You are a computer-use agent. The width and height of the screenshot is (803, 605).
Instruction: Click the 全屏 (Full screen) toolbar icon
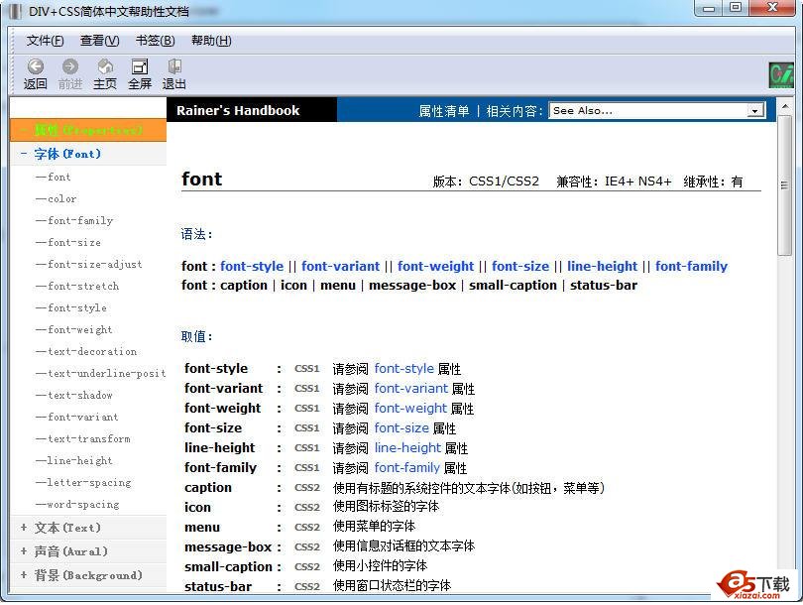coord(139,72)
